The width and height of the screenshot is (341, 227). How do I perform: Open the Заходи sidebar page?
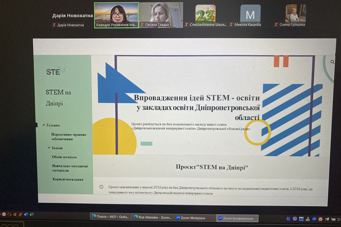[57, 148]
